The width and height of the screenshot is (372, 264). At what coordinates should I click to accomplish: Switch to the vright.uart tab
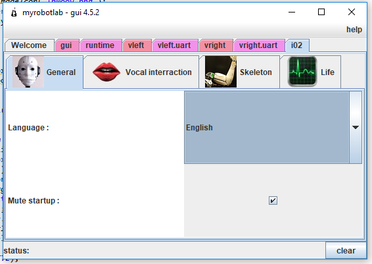click(258, 45)
